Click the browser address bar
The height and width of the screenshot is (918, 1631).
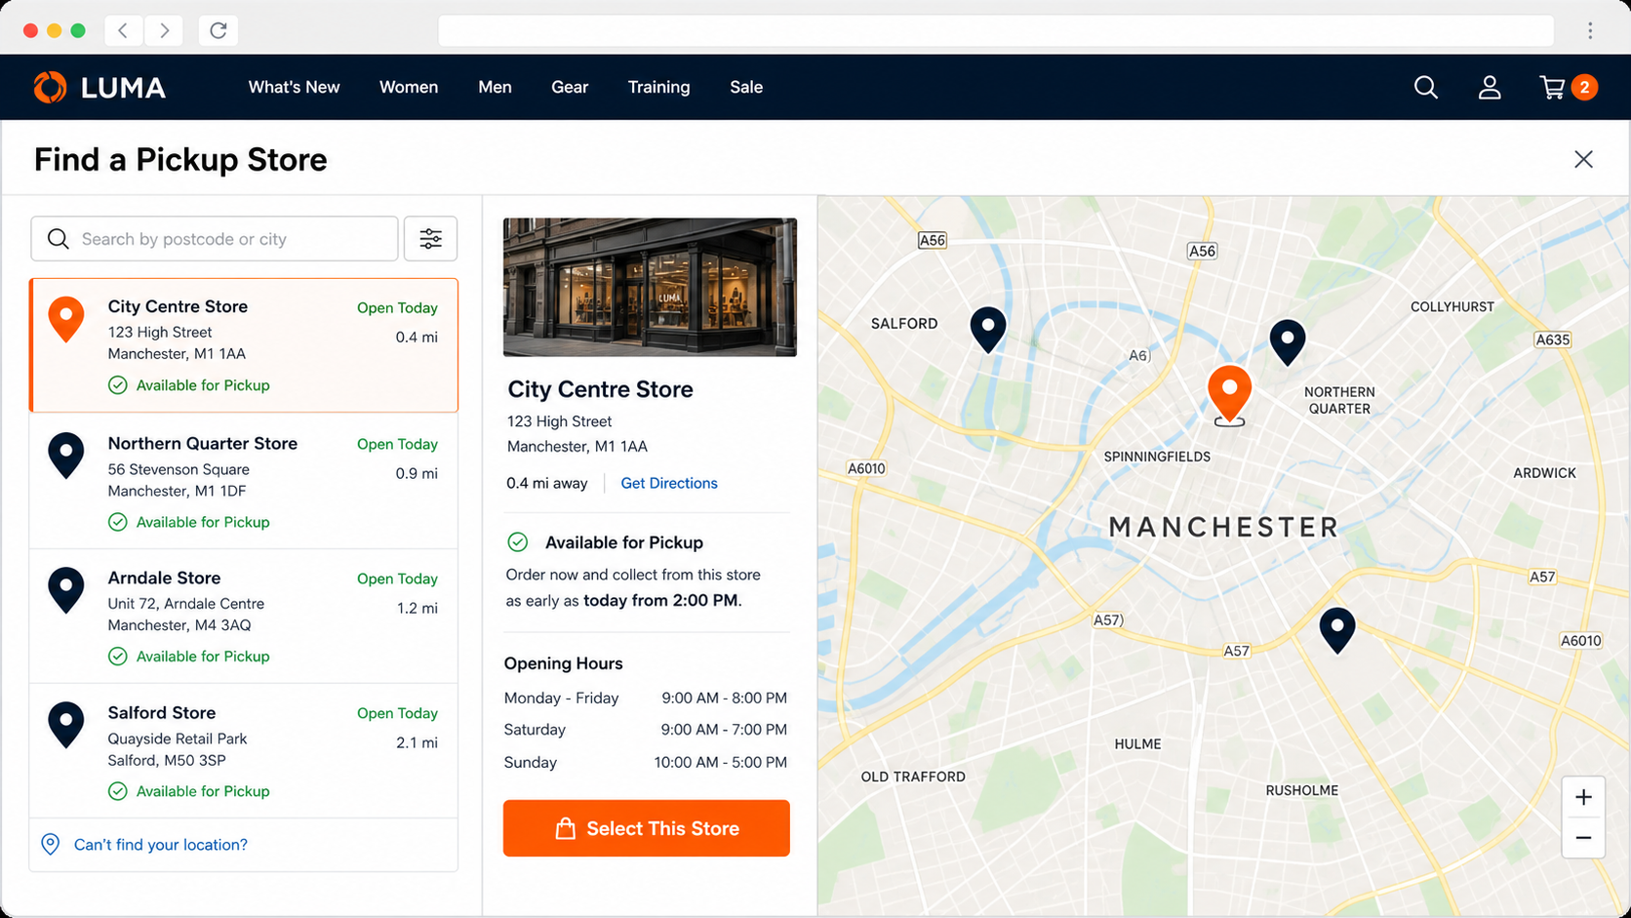[995, 30]
